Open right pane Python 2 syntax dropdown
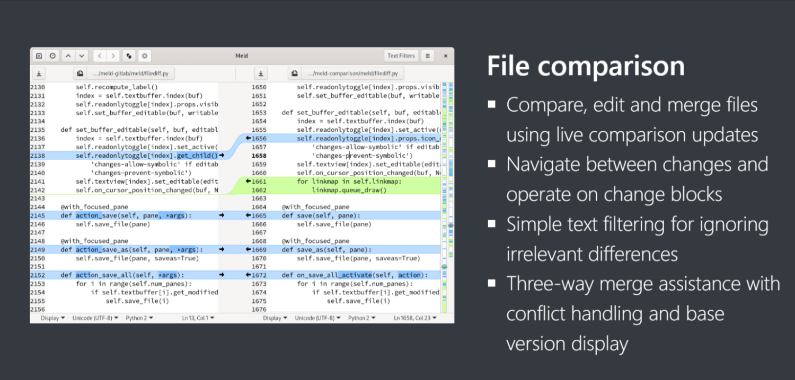The width and height of the screenshot is (795, 380). pyautogui.click(x=361, y=318)
